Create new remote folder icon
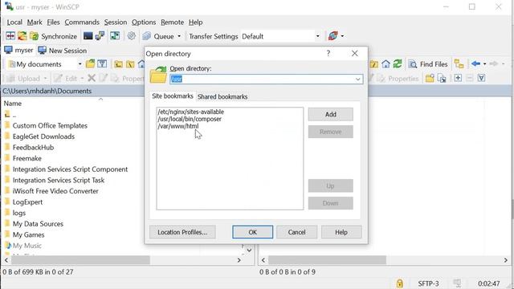This screenshot has width=514, height=289. click(430, 79)
